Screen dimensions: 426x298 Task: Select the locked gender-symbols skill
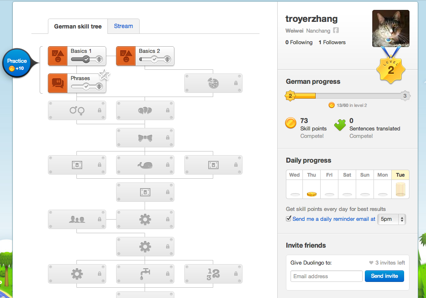(77, 111)
